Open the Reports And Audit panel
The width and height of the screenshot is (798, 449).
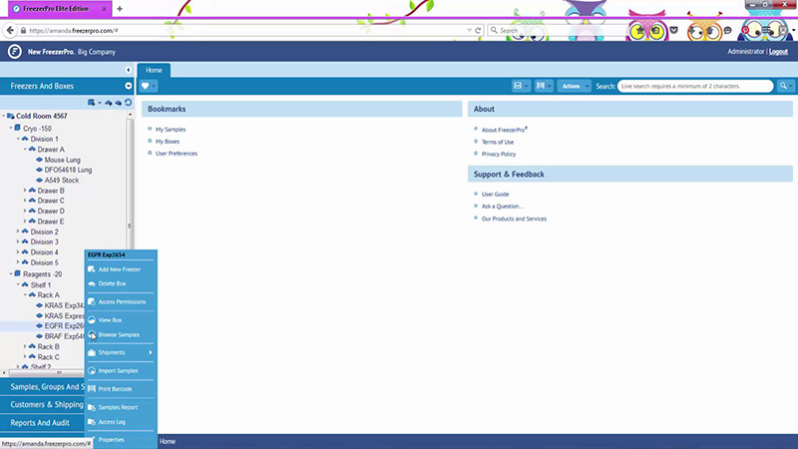coord(42,422)
